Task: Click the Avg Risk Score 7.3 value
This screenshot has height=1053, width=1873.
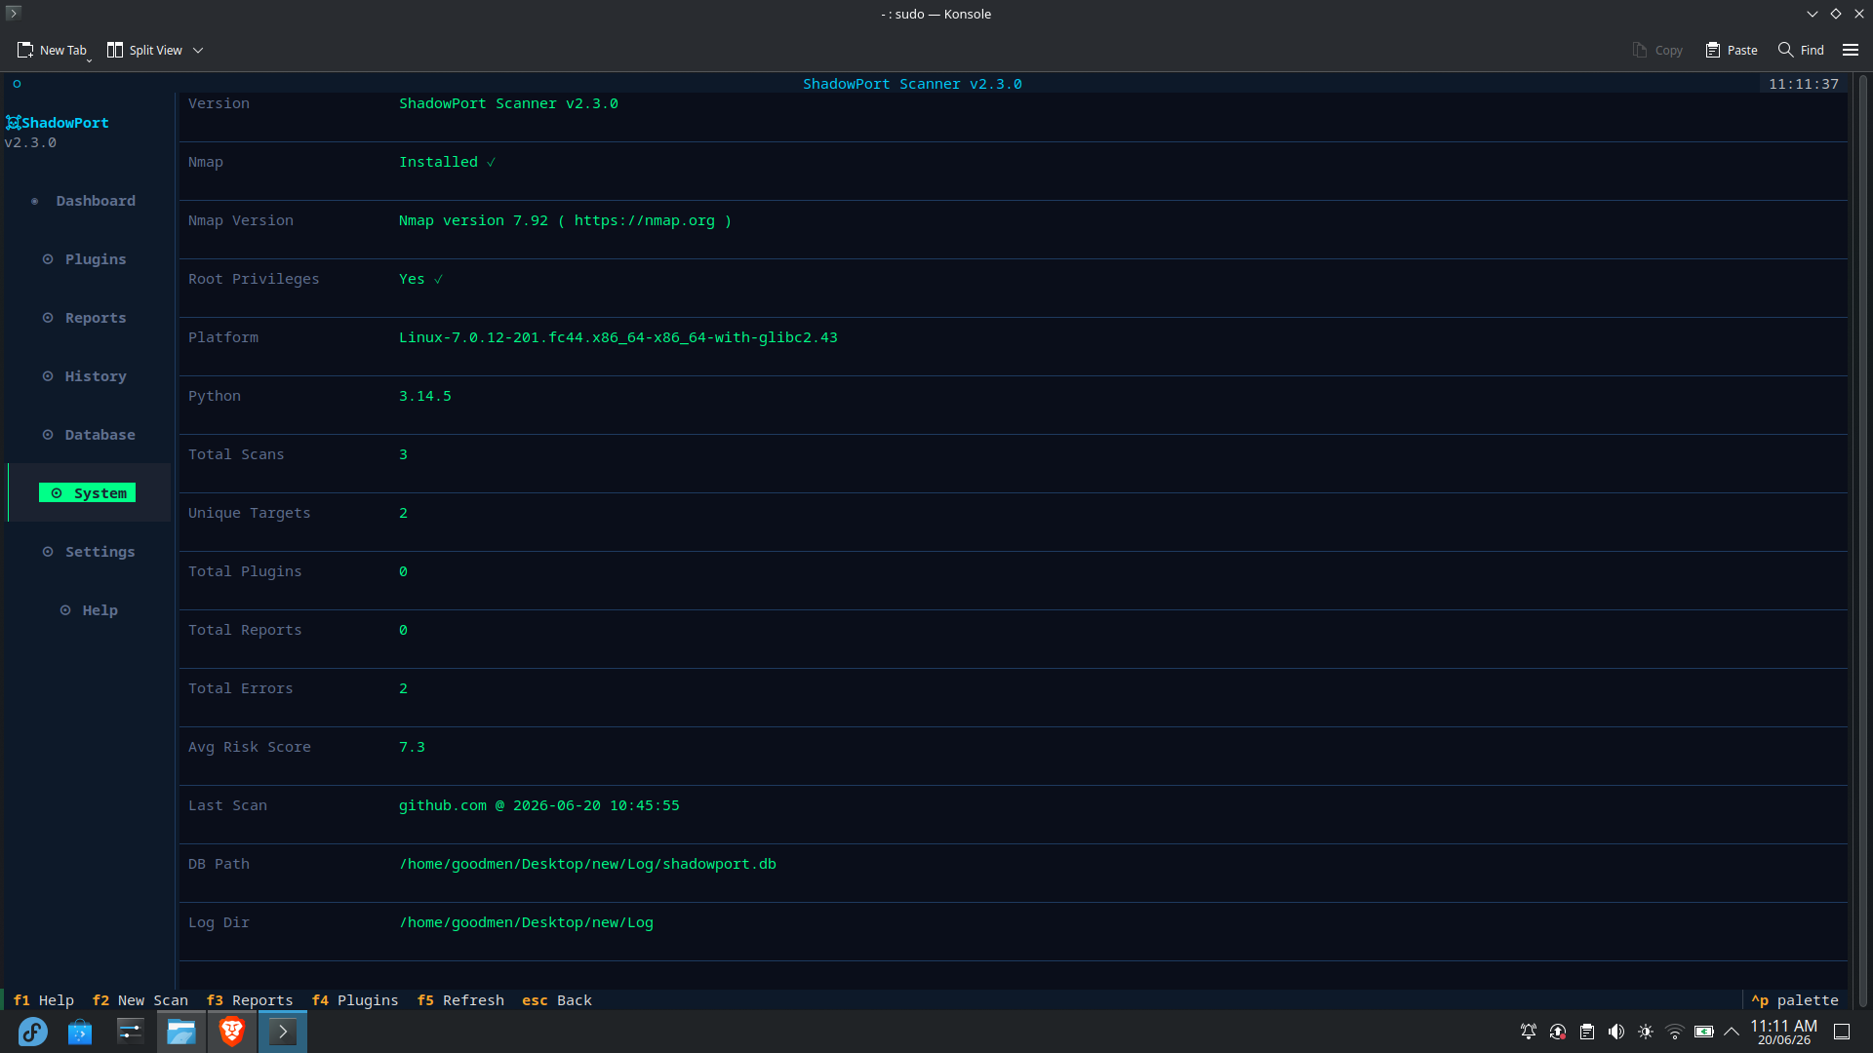Action: point(412,747)
